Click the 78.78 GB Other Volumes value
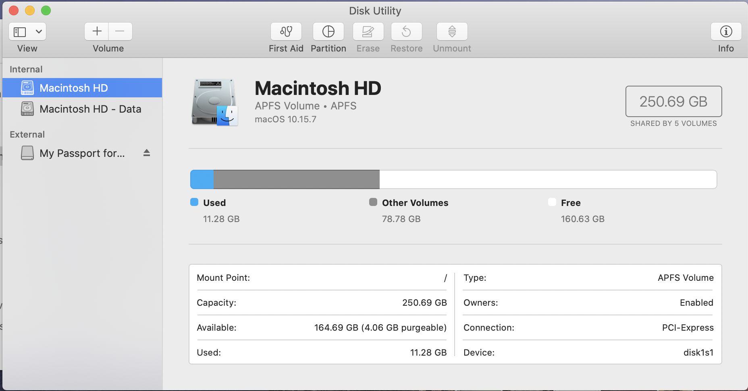This screenshot has width=748, height=391. click(x=401, y=219)
